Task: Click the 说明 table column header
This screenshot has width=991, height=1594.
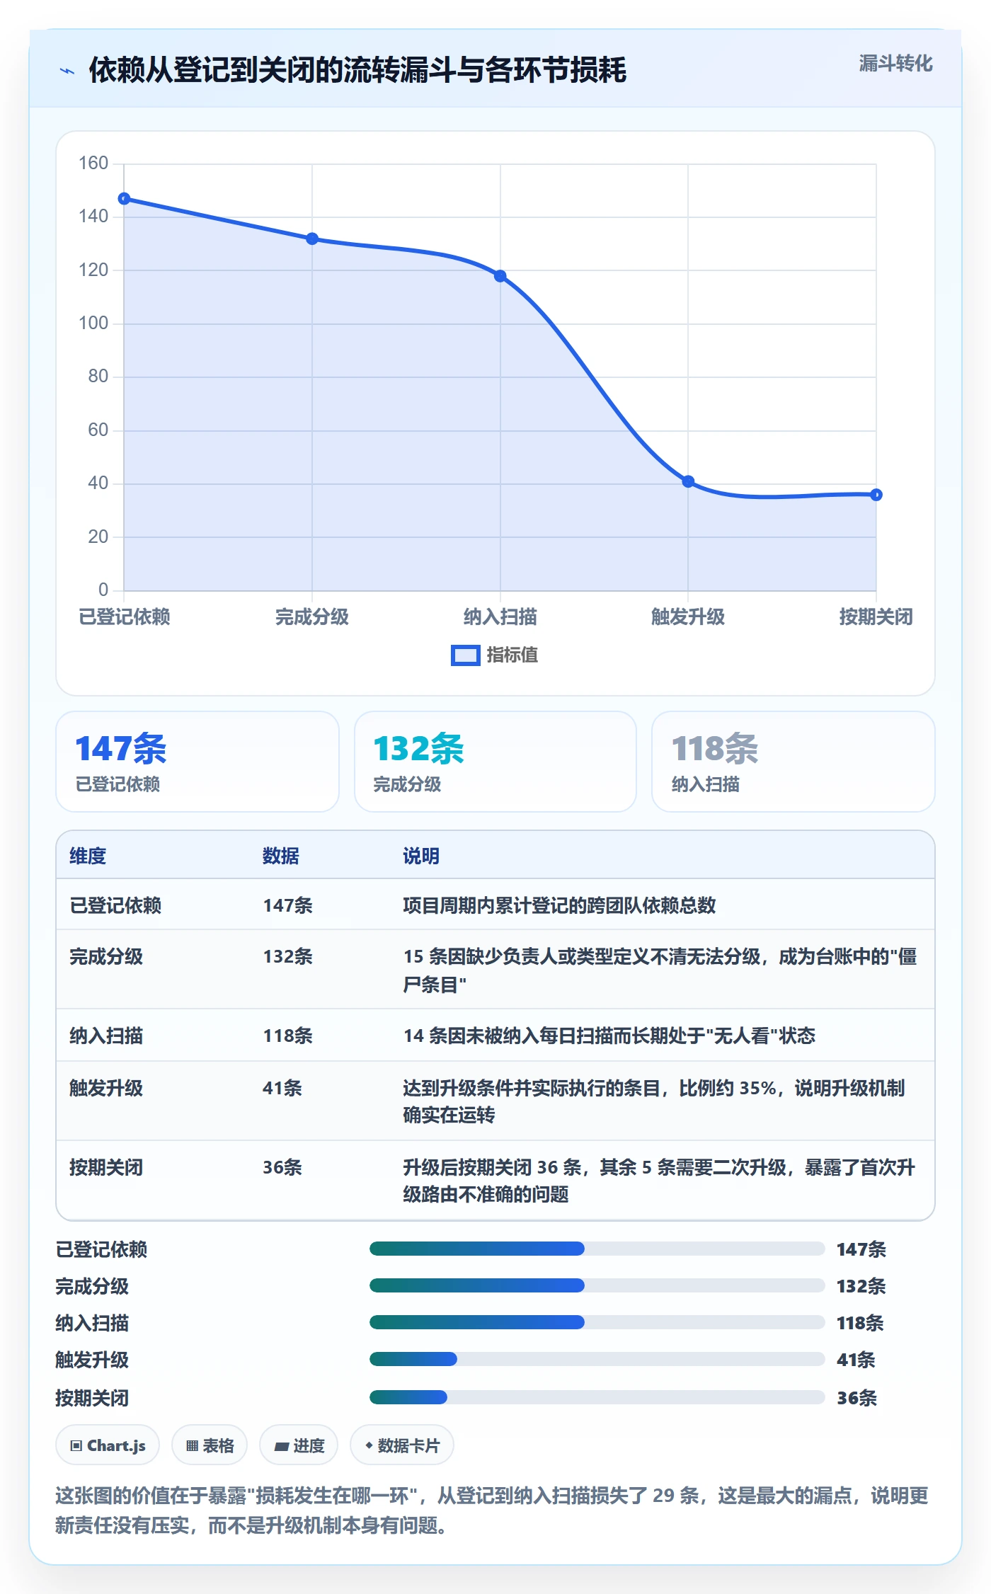Action: point(421,856)
